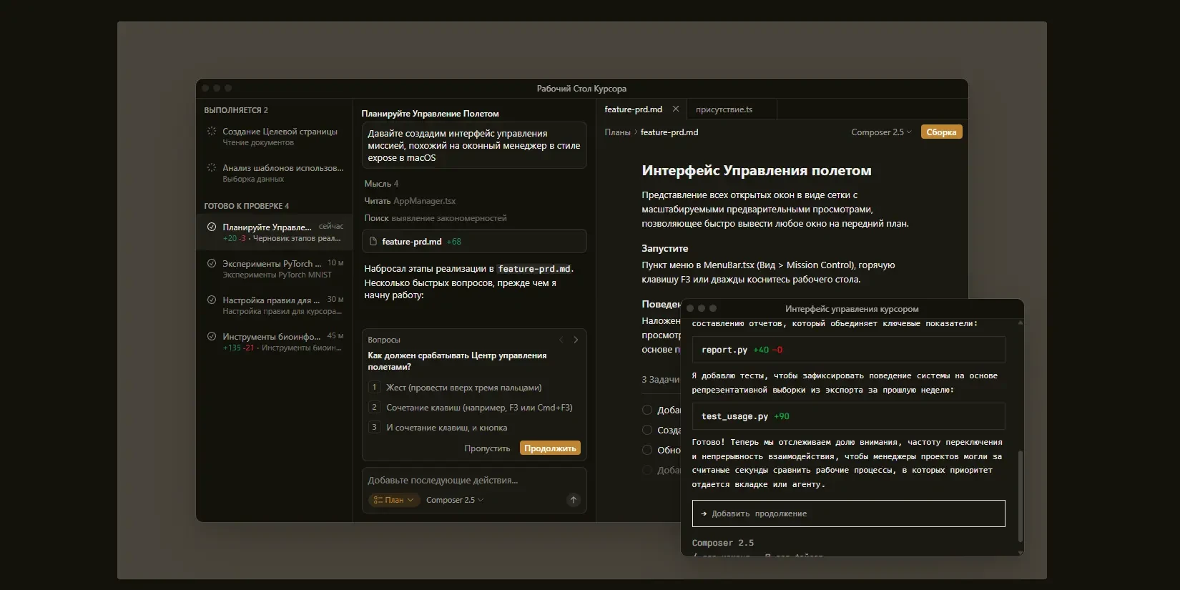Screen dimensions: 1180x590
Task: Click Планы breadcrumb link
Action: 617,132
